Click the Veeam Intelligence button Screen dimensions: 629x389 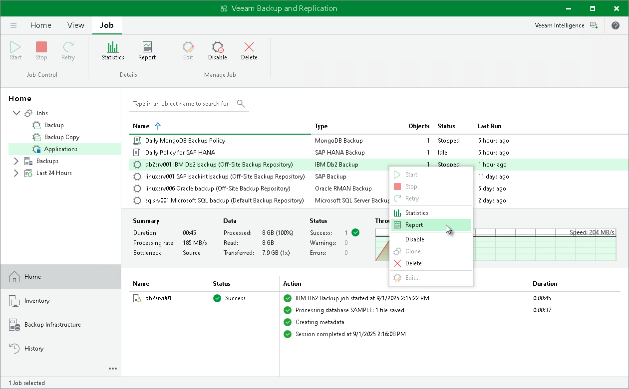[559, 25]
